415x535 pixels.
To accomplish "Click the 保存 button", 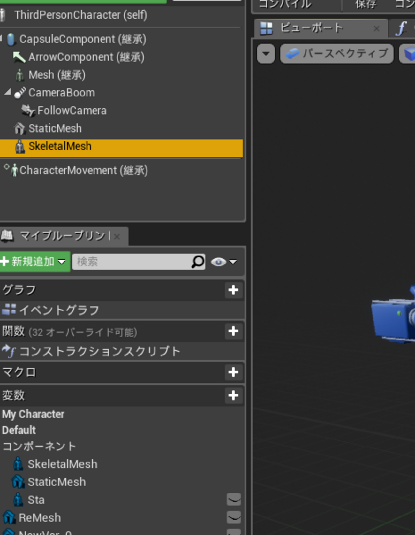I will click(366, 4).
